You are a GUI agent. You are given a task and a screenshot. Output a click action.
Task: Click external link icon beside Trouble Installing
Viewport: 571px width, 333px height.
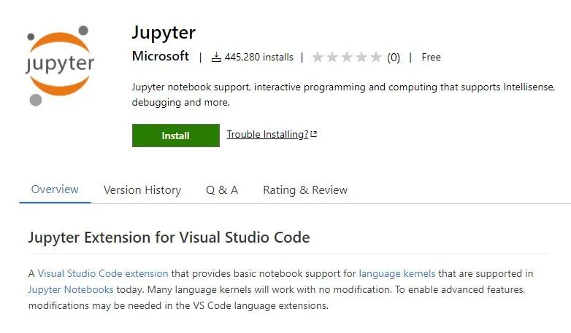point(314,135)
